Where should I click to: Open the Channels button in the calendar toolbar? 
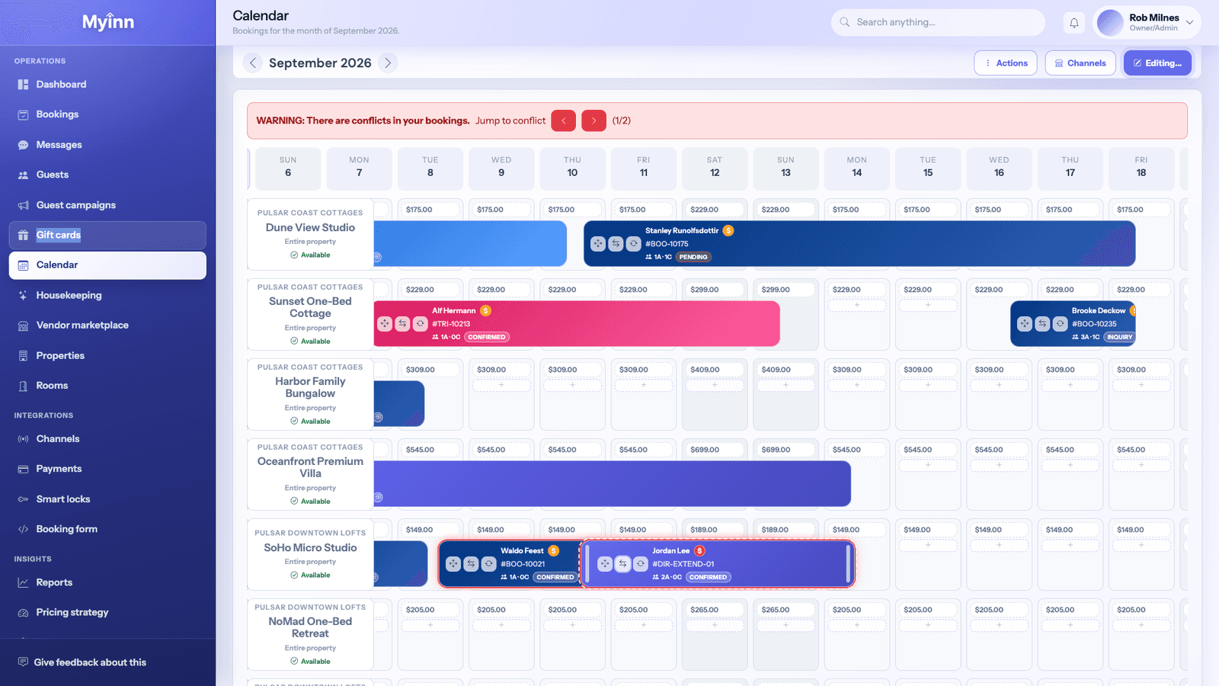[1080, 63]
